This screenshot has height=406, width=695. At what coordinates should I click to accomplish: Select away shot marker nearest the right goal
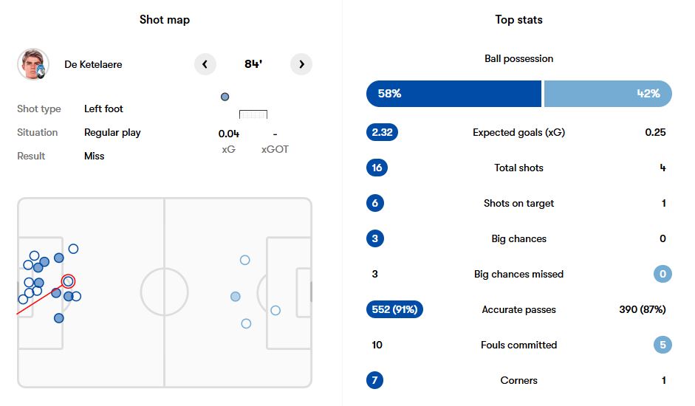(x=275, y=310)
